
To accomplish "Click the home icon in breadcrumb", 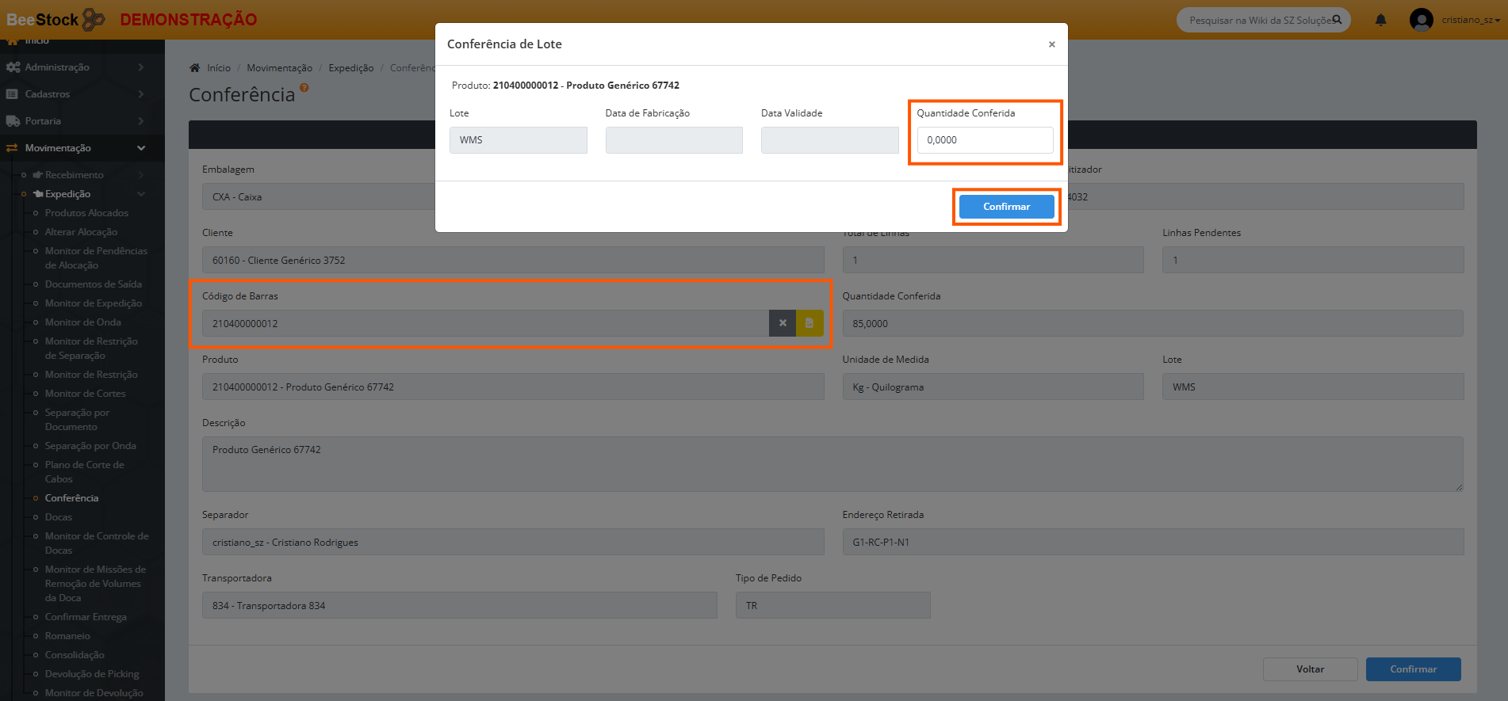I will [x=195, y=68].
